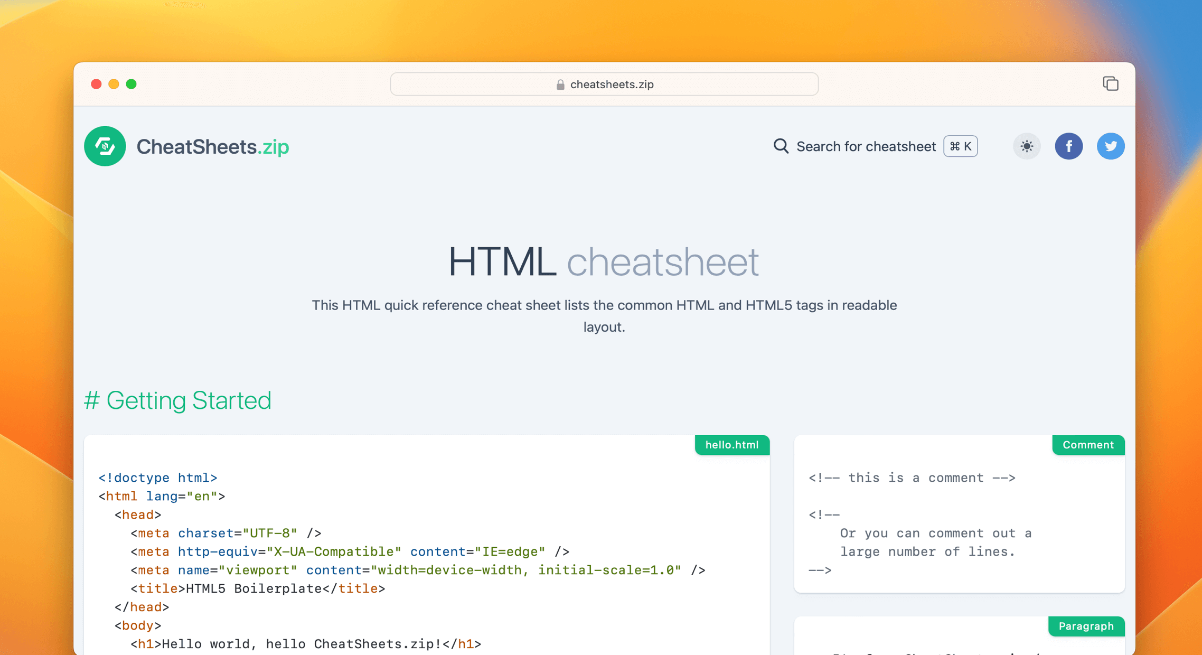The width and height of the screenshot is (1202, 655).
Task: Click the green zoom traffic light button
Action: pos(132,84)
